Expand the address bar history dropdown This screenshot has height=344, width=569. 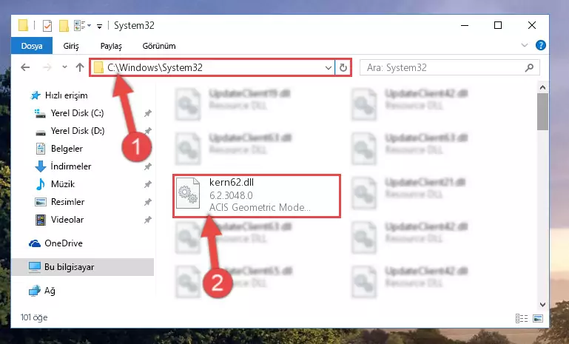click(x=328, y=68)
